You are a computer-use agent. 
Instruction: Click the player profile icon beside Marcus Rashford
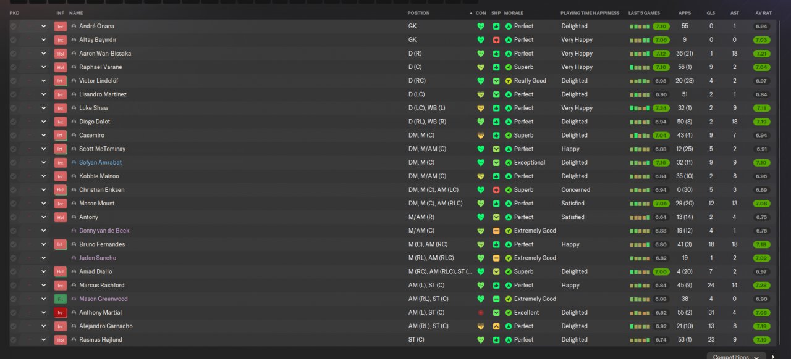[74, 286]
